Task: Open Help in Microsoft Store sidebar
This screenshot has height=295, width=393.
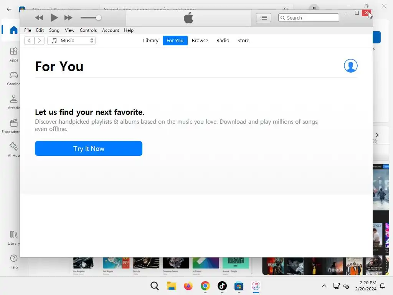Action: pyautogui.click(x=13, y=262)
